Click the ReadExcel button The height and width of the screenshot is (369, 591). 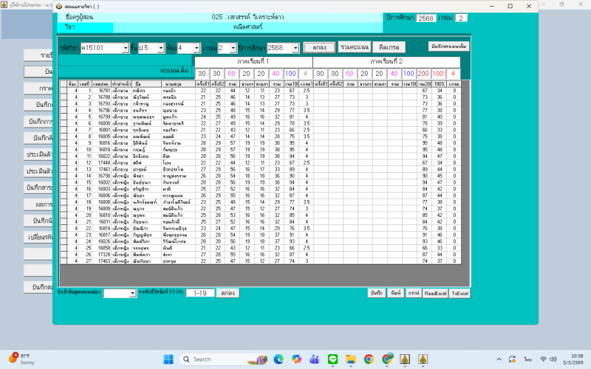pyautogui.click(x=434, y=293)
